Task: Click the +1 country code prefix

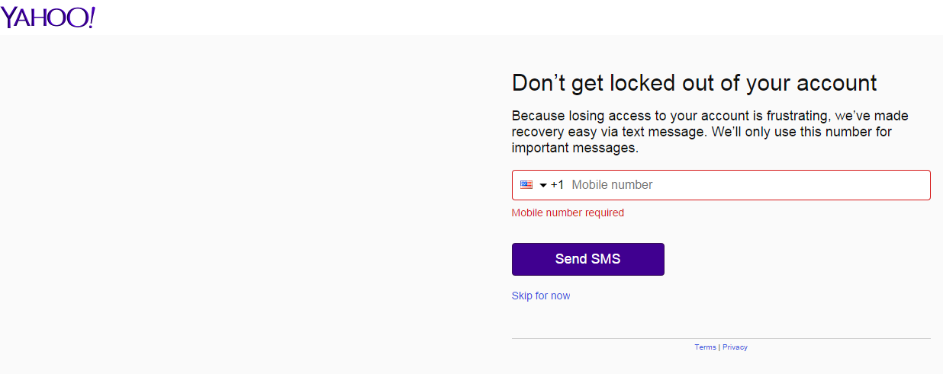Action: click(x=557, y=185)
